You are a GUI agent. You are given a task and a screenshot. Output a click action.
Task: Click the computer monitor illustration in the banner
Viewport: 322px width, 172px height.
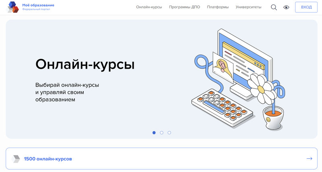[242, 56]
